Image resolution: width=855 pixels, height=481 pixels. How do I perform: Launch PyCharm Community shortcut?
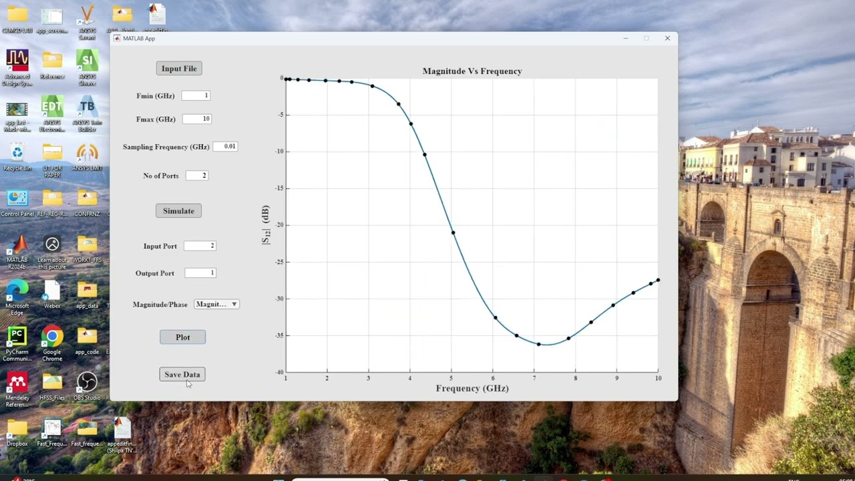(x=17, y=343)
